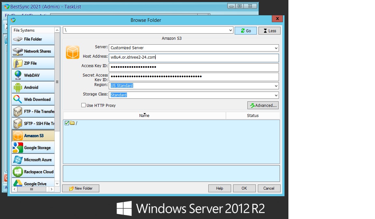Screen dimensions: 375x219
Task: Select File Folder file system
Action: point(33,39)
